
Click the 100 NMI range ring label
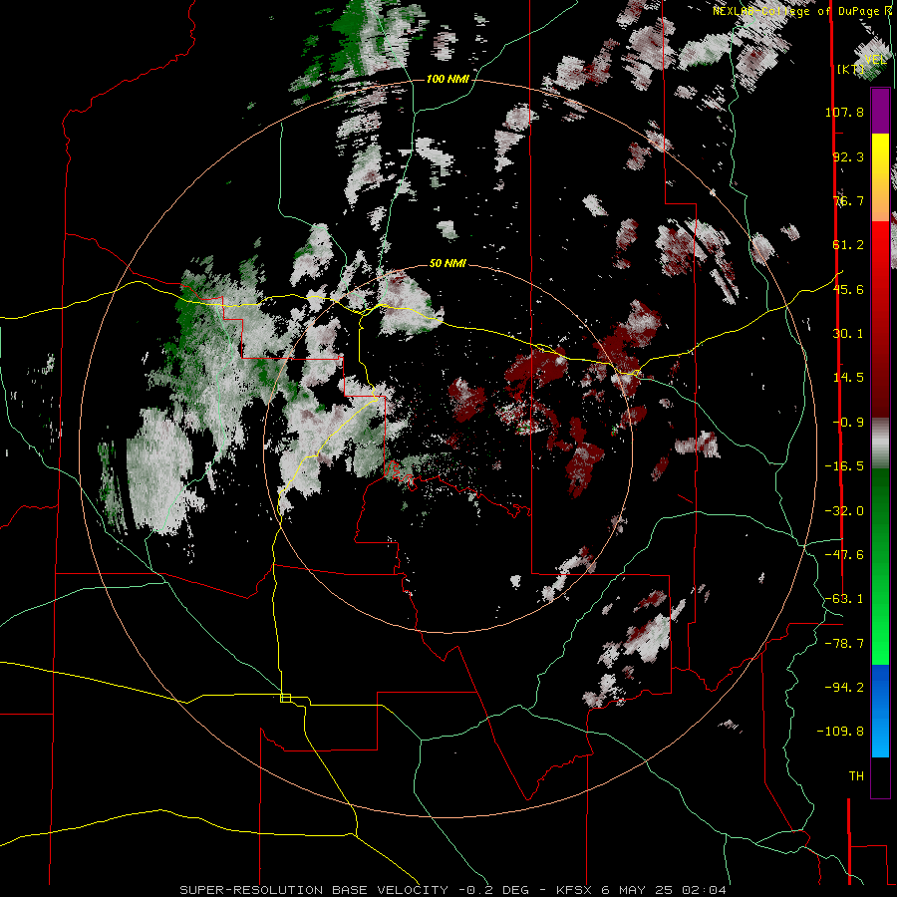click(448, 79)
